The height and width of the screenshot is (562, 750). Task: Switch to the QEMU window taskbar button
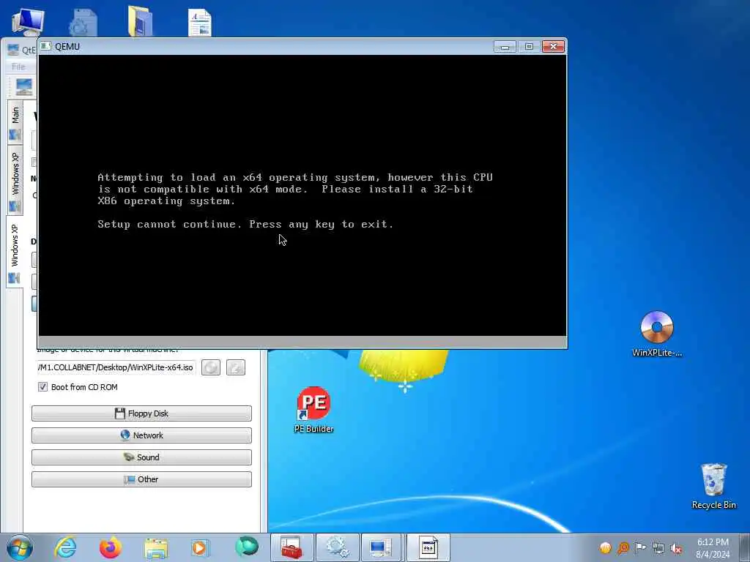click(x=428, y=547)
